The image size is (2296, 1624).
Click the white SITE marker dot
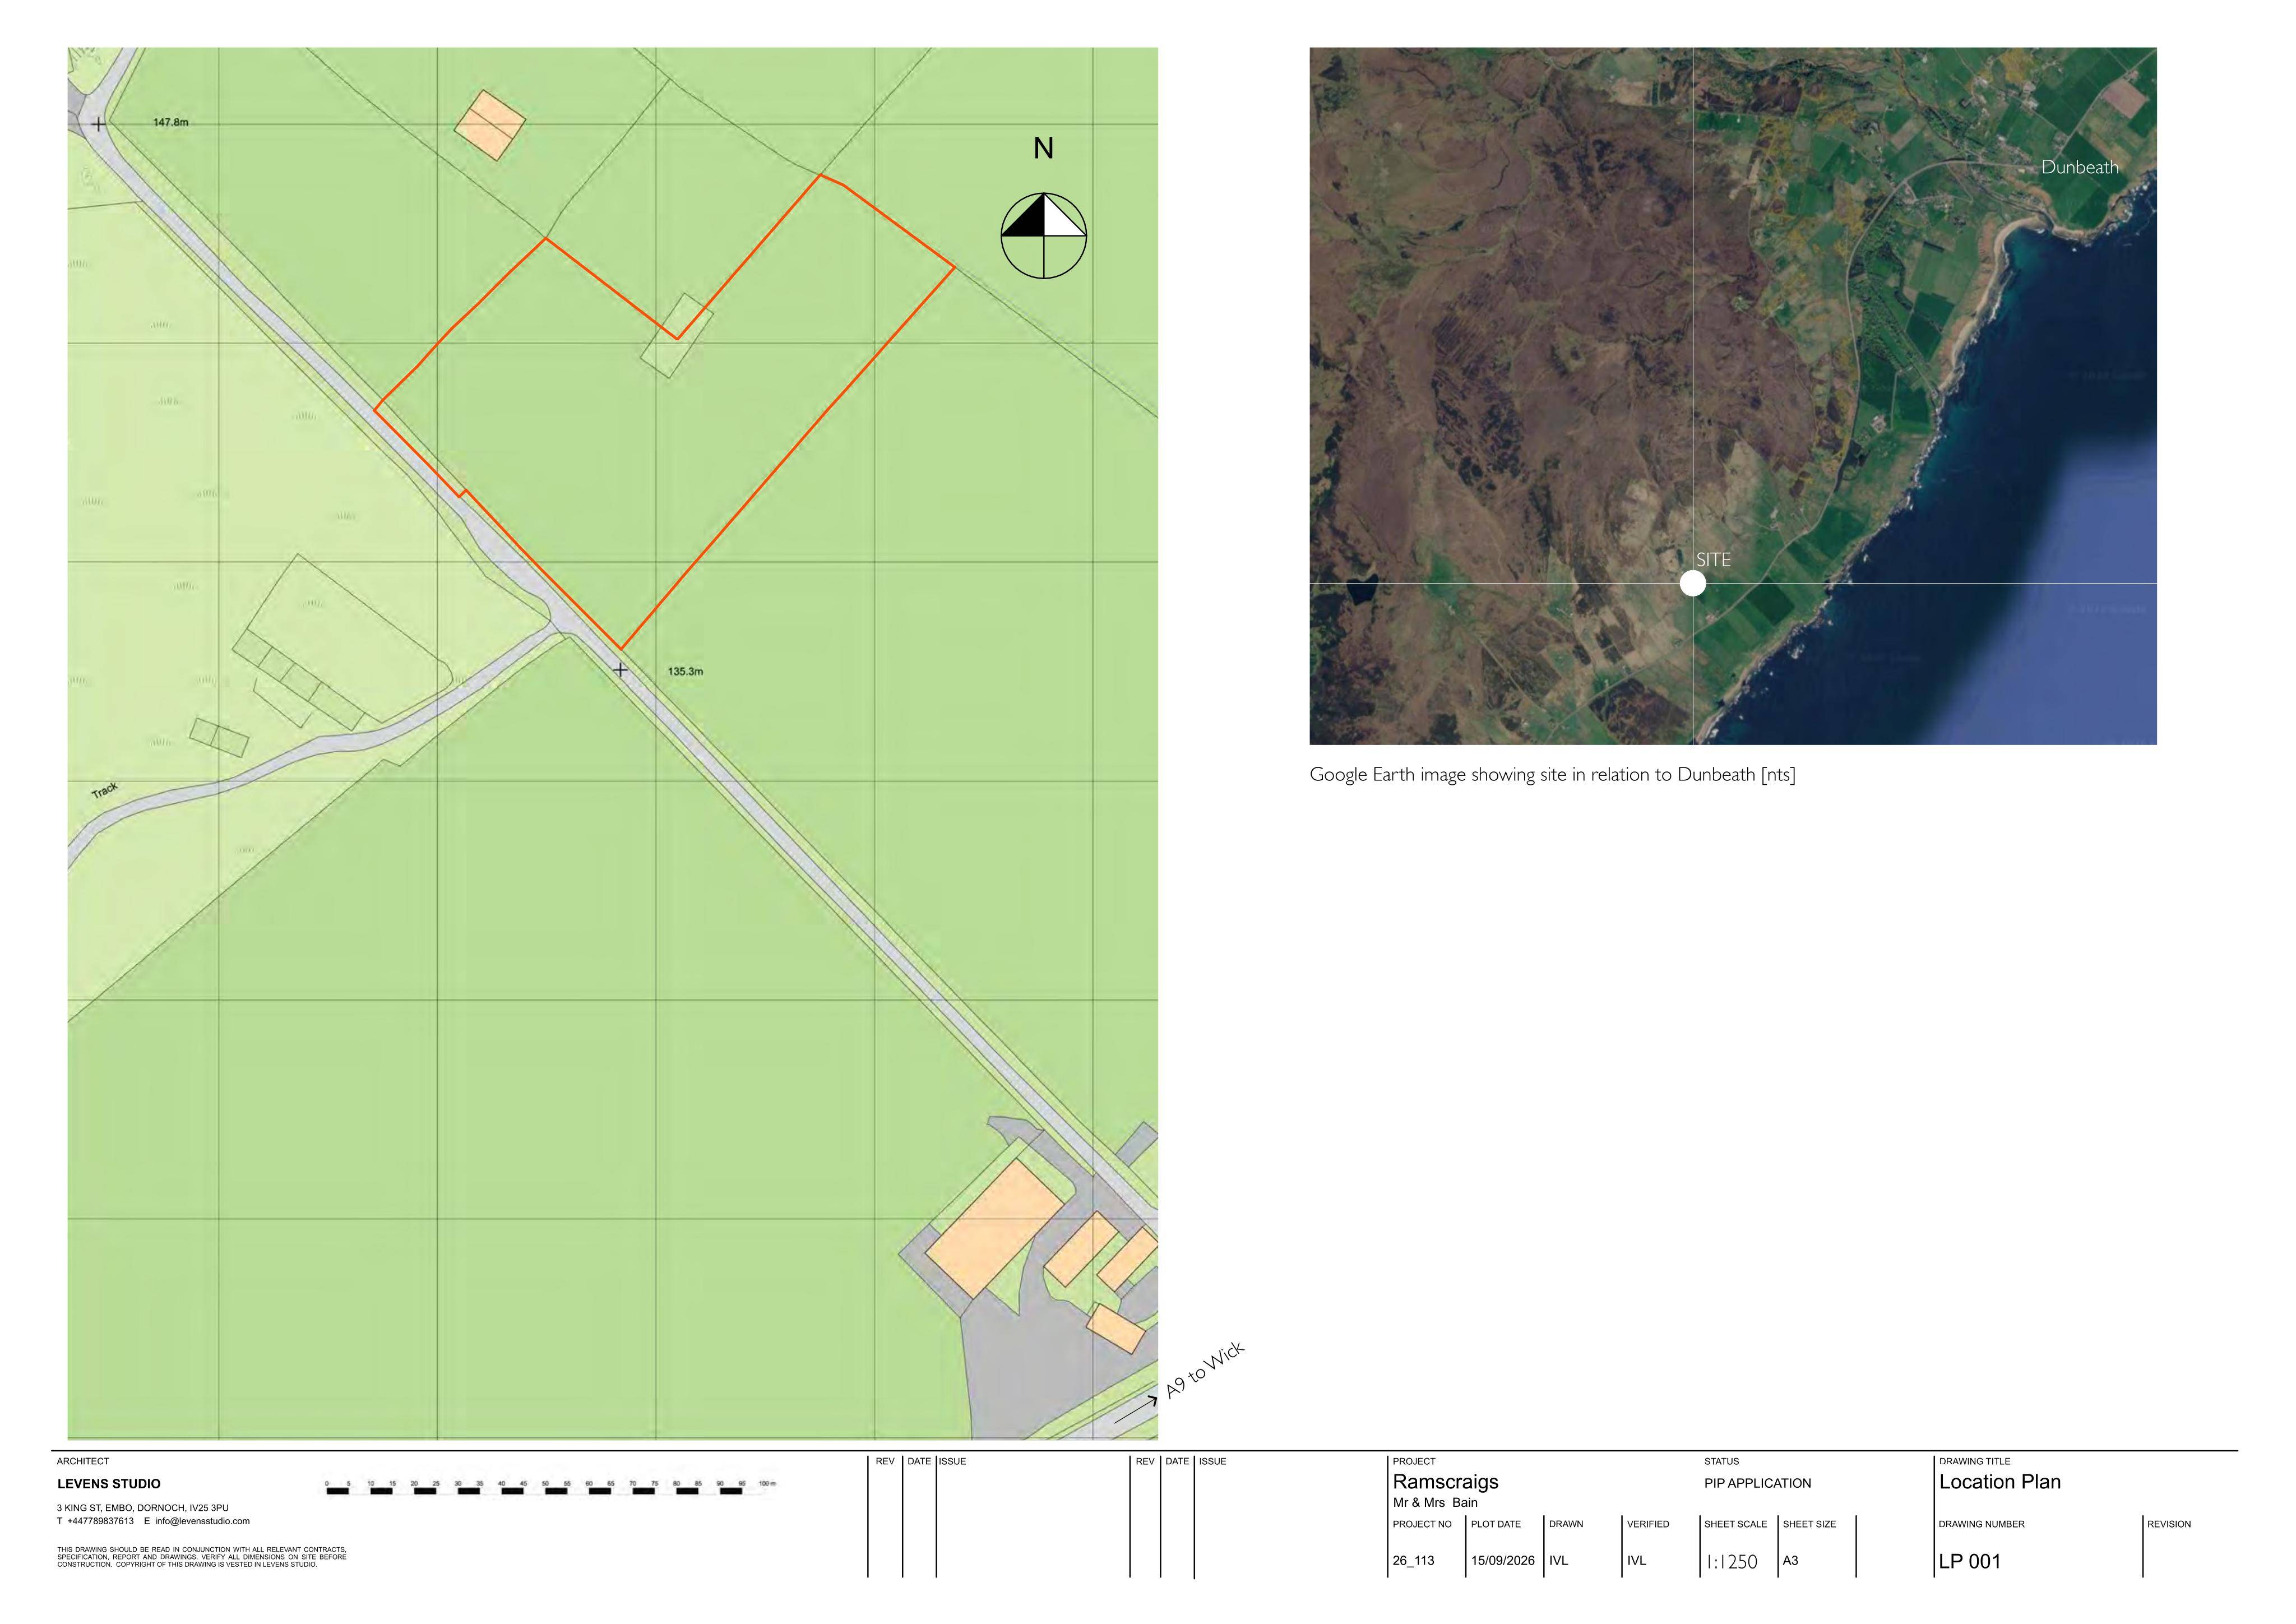(x=1692, y=583)
